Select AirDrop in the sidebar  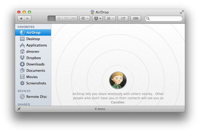coord(33,33)
